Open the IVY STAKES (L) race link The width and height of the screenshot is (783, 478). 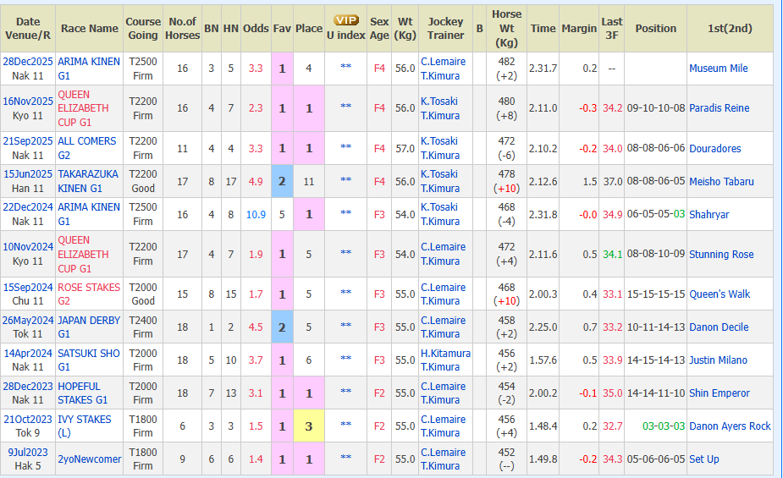(85, 426)
